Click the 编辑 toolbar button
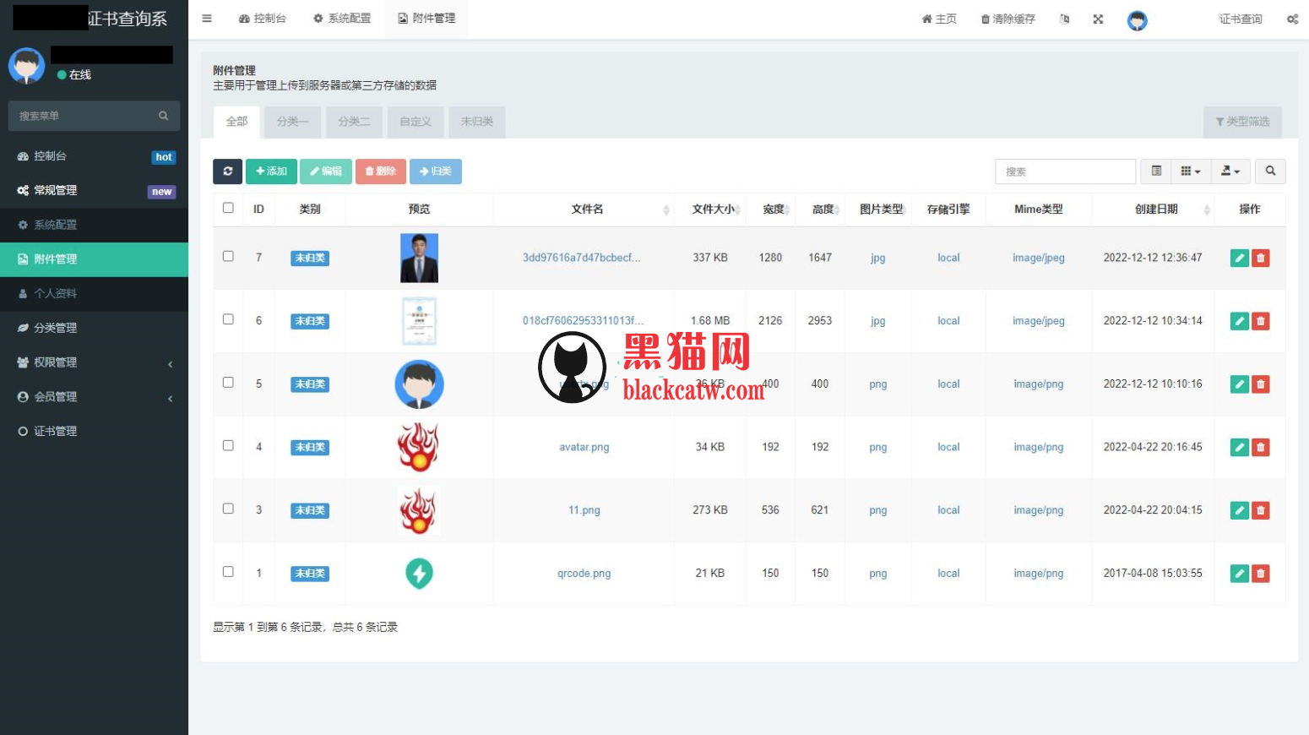This screenshot has height=735, width=1309. click(326, 171)
